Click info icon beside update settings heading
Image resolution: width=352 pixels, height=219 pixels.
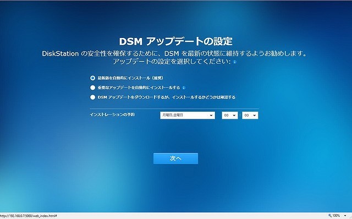235,62
